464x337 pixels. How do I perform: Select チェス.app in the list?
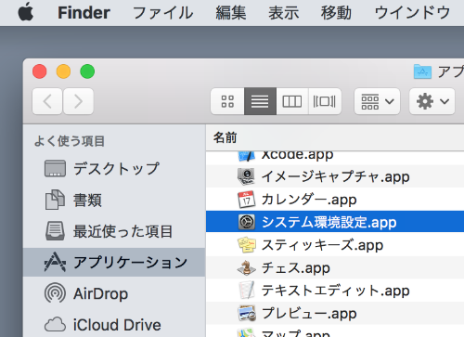335,268
